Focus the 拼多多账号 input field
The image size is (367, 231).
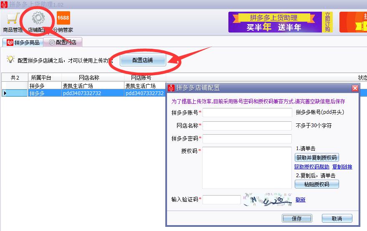pos(247,113)
